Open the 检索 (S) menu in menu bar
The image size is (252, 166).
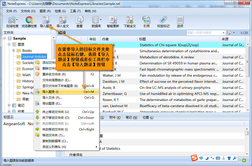point(60,11)
